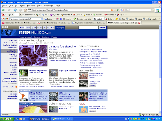
Task: Click Corrector ortográfico on the Google toolbar
Action: (x=82, y=19)
